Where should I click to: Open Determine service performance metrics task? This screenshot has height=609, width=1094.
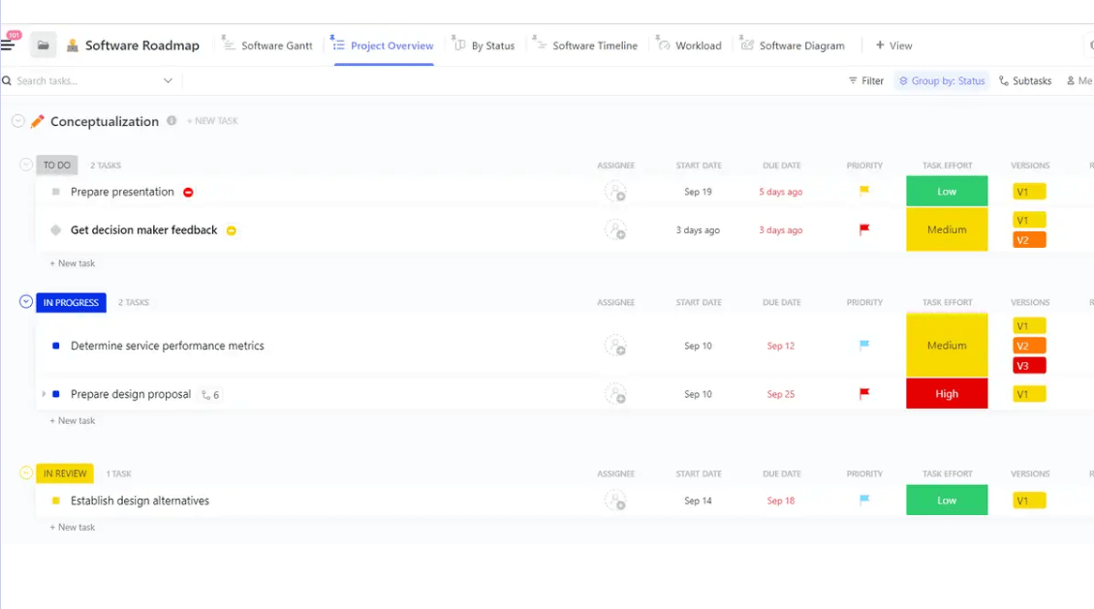coord(168,346)
